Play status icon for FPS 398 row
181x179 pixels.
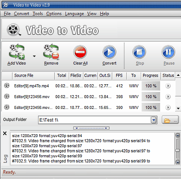pos(168,96)
